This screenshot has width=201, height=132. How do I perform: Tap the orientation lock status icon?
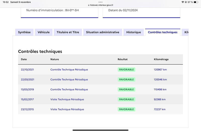186,2
